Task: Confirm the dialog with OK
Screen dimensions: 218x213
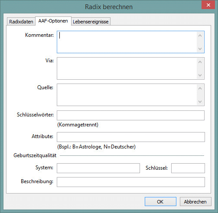Action: tap(160, 202)
